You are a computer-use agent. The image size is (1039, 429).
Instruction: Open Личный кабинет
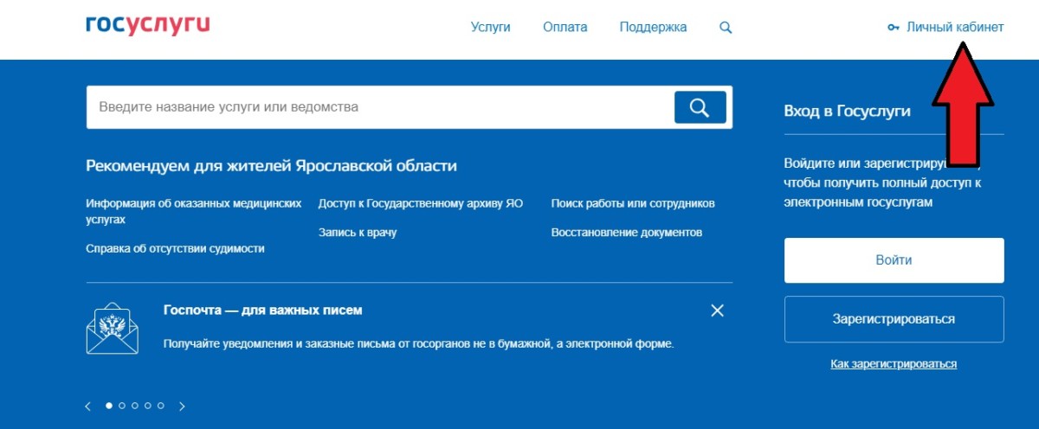pos(954,27)
